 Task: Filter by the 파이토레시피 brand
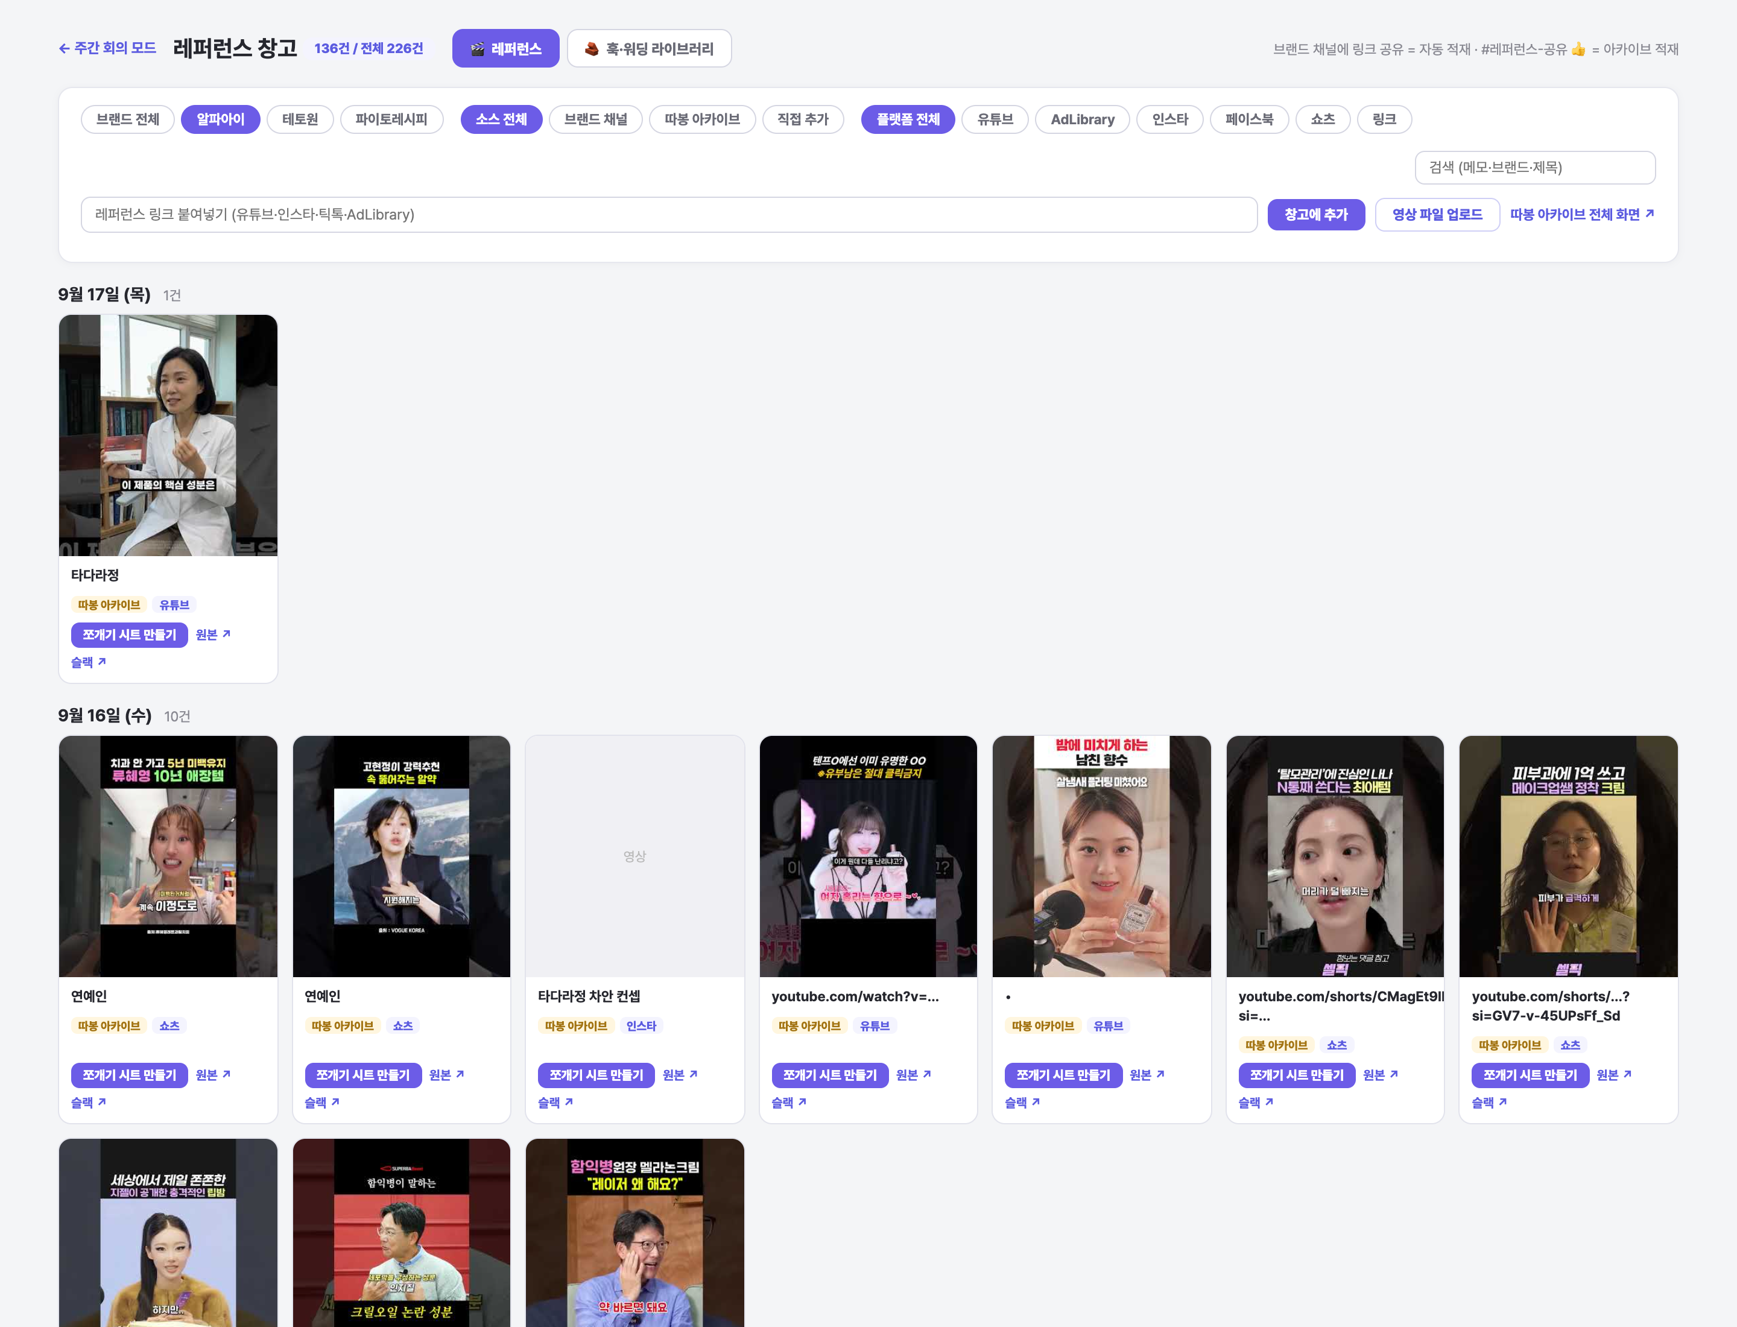pos(391,119)
